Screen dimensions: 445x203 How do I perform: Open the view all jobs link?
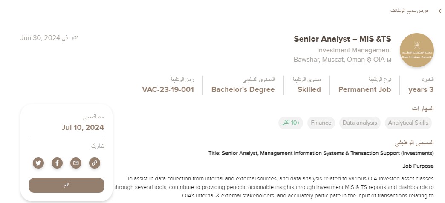point(409,11)
